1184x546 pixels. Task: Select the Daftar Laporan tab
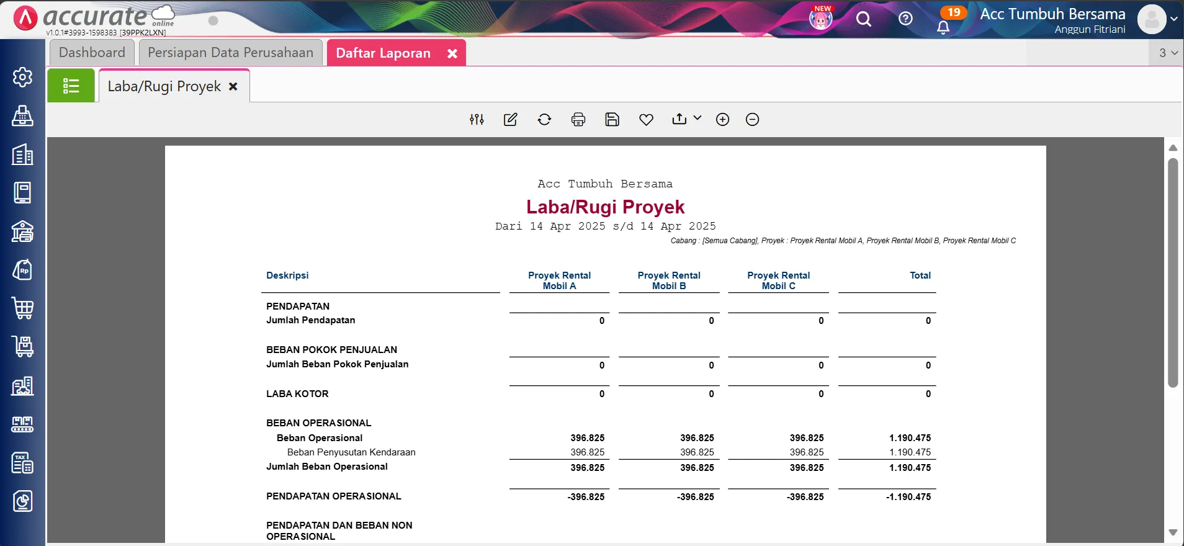(383, 53)
